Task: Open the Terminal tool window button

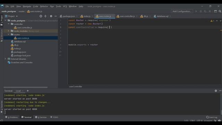Action: [x=26, y=117]
